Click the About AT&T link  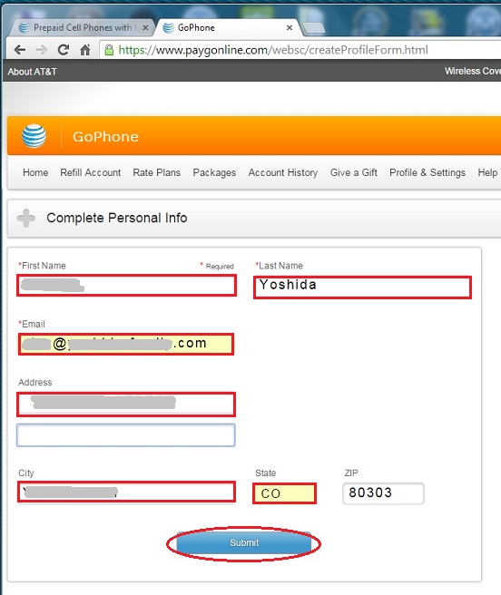pyautogui.click(x=33, y=72)
